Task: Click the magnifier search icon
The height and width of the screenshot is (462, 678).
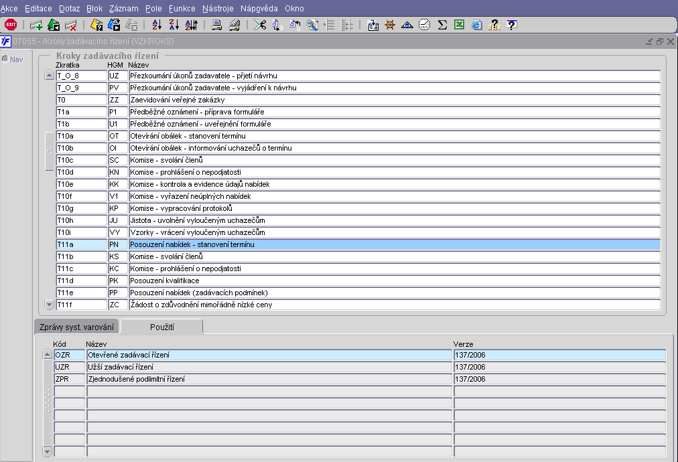Action: [312, 25]
